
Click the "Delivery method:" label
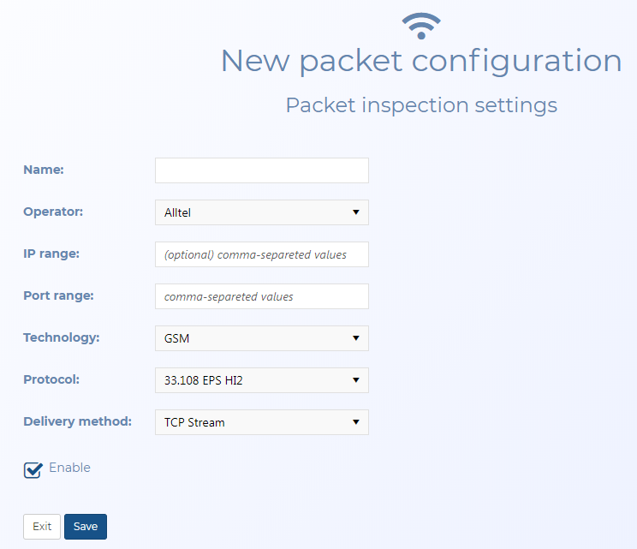coord(77,421)
